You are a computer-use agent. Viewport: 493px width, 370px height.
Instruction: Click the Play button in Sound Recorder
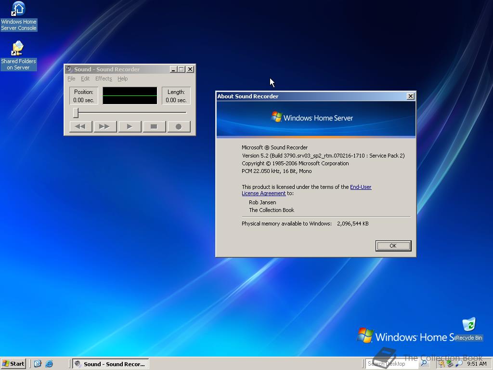click(x=130, y=127)
